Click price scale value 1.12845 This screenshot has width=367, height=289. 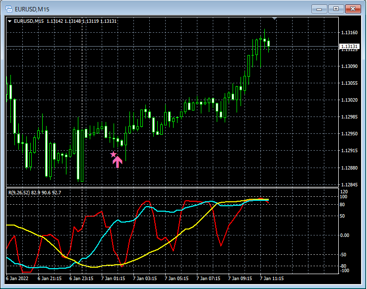pos(350,184)
